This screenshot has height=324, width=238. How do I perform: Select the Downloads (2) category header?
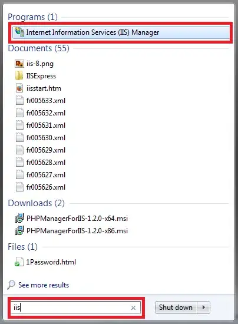(x=36, y=203)
